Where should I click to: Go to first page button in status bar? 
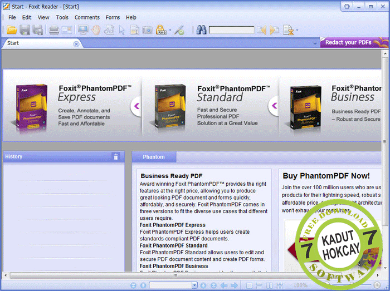click(x=133, y=285)
